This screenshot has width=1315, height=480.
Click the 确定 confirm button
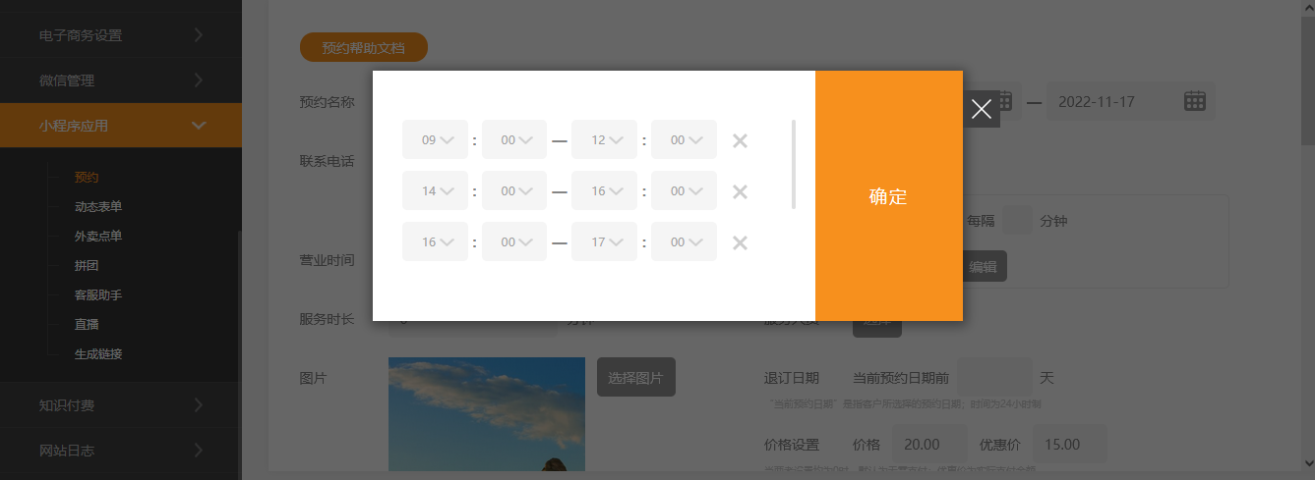click(888, 196)
